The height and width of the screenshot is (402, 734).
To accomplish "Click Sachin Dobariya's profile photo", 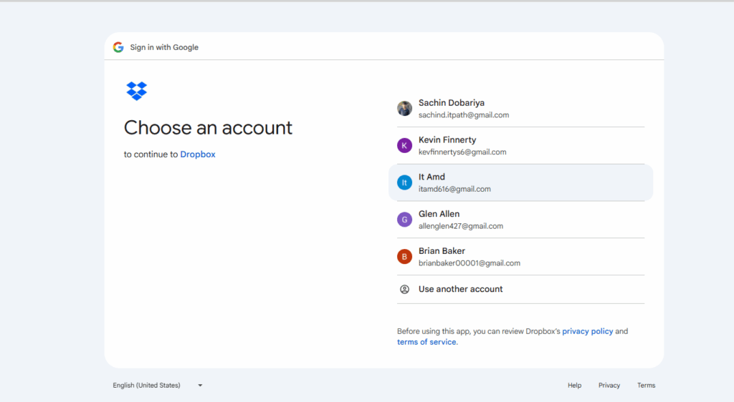I will tap(404, 108).
